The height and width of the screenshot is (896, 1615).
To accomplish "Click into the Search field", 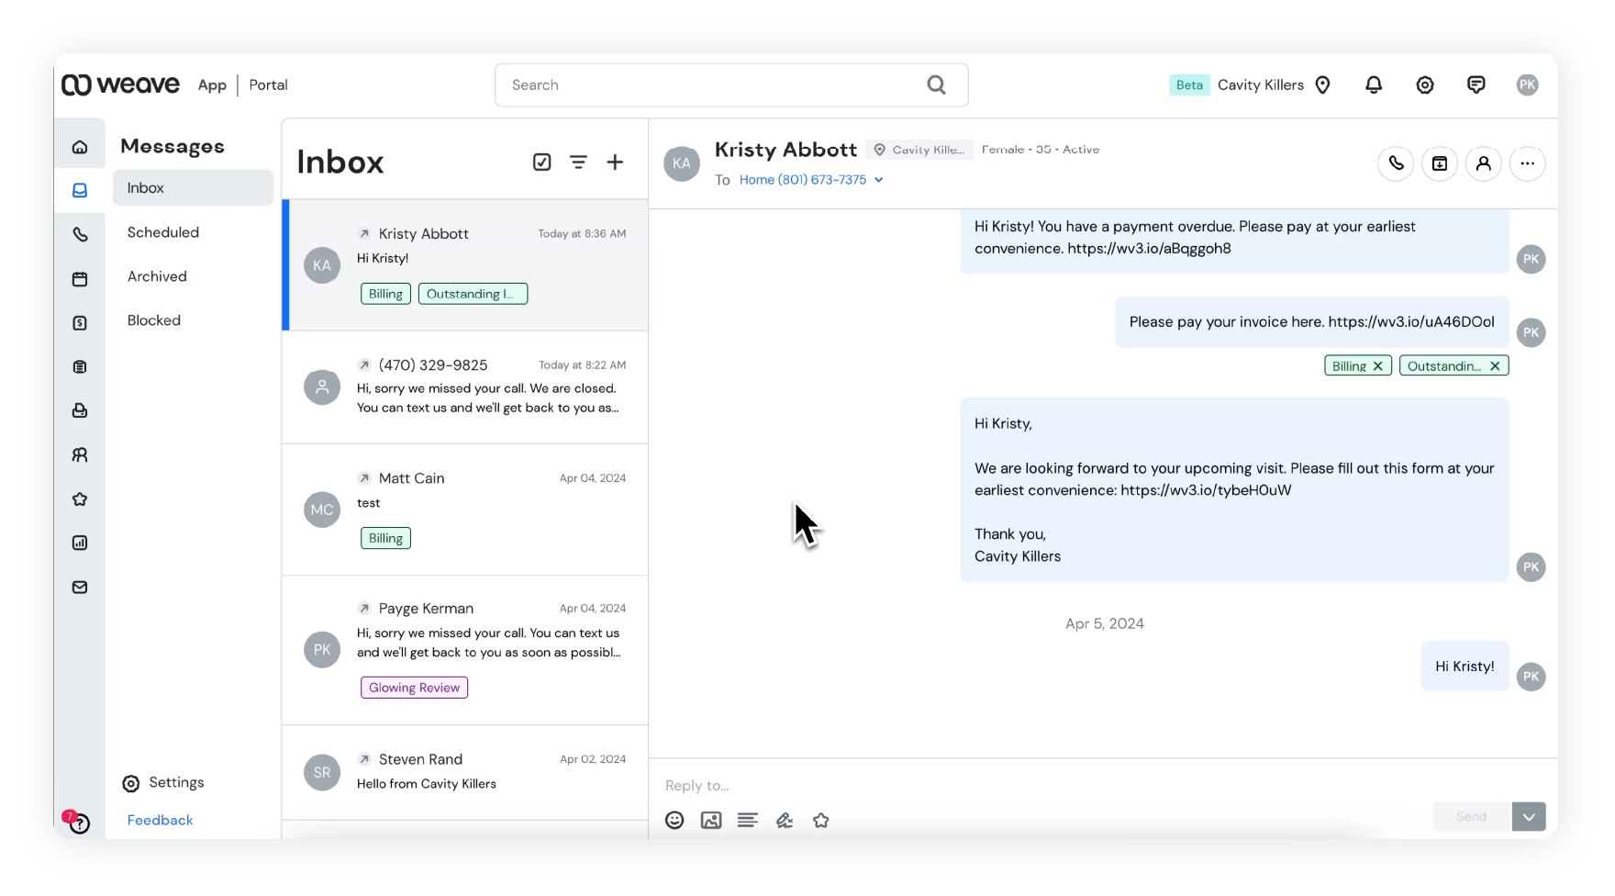I will tap(716, 84).
